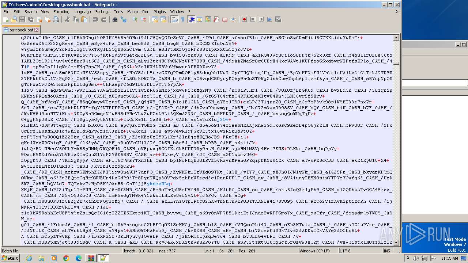Open the Tools menu
Viewport: 468px width, 263px height.
tap(118, 12)
